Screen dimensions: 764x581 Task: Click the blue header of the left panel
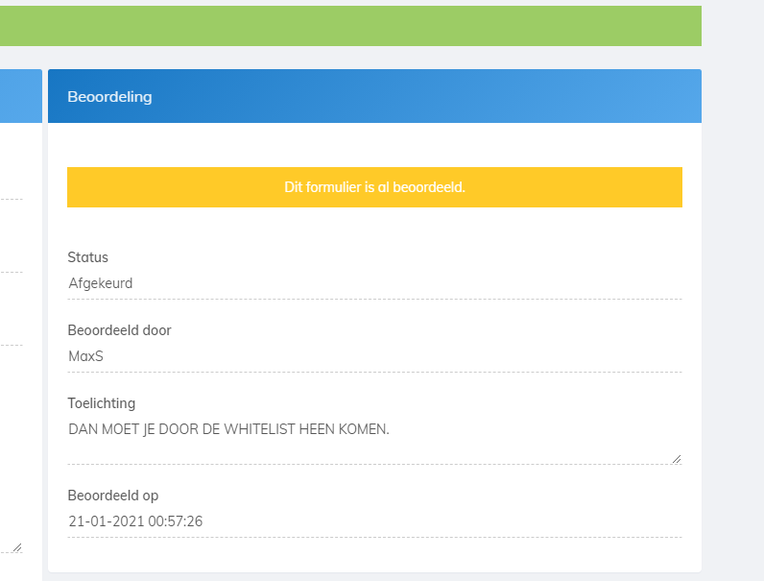coord(20,96)
